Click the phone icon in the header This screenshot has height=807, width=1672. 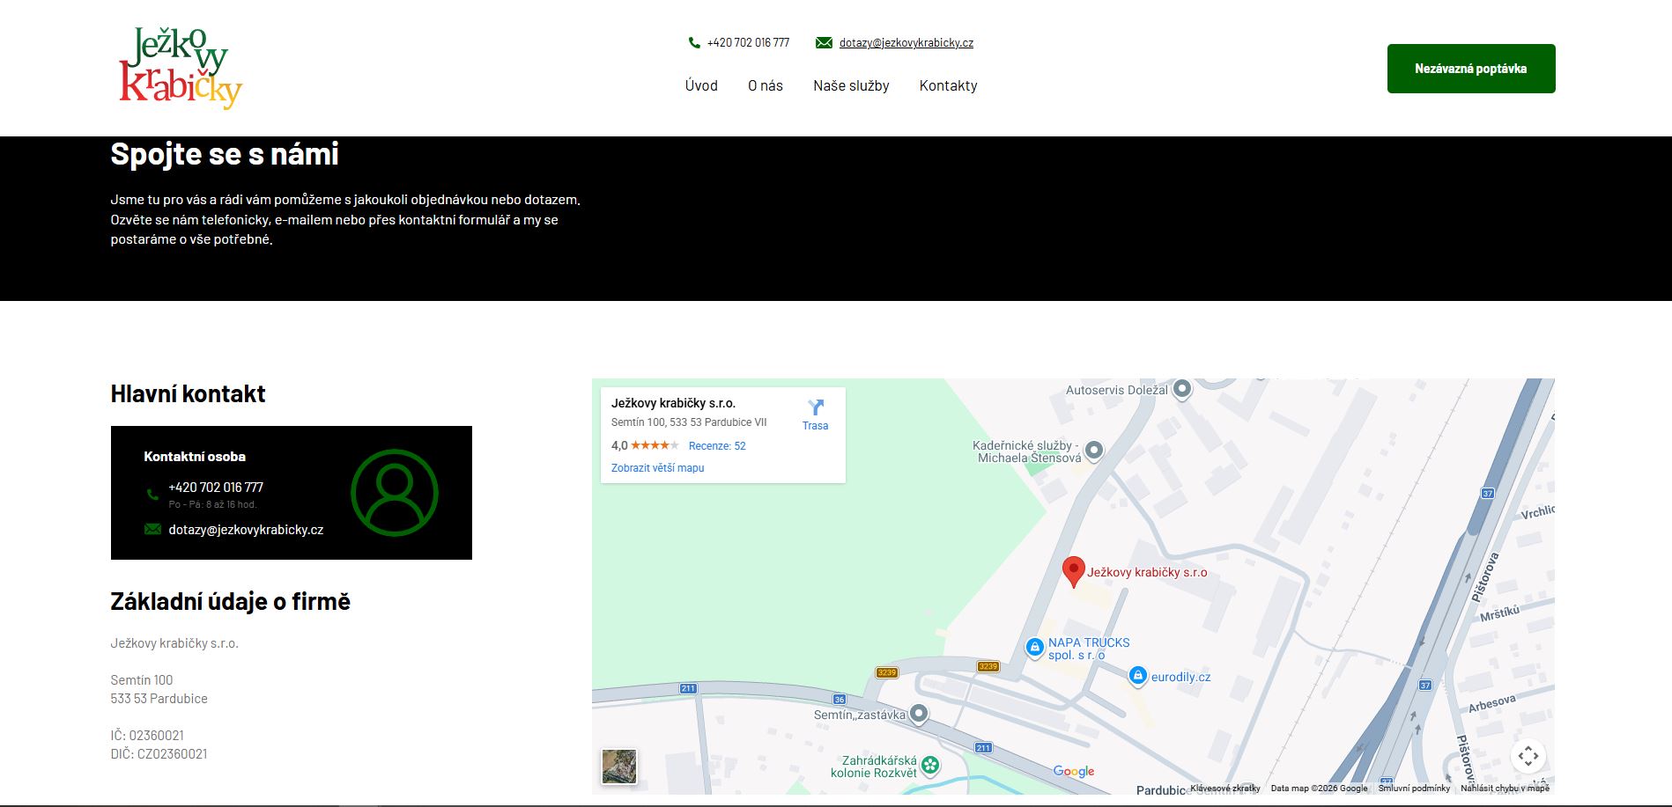pyautogui.click(x=694, y=42)
